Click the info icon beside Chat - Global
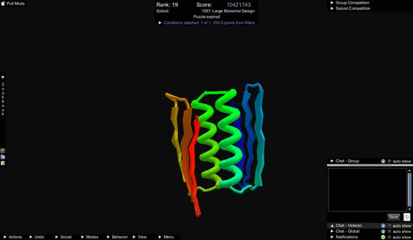The image size is (413, 240). pyautogui.click(x=383, y=232)
